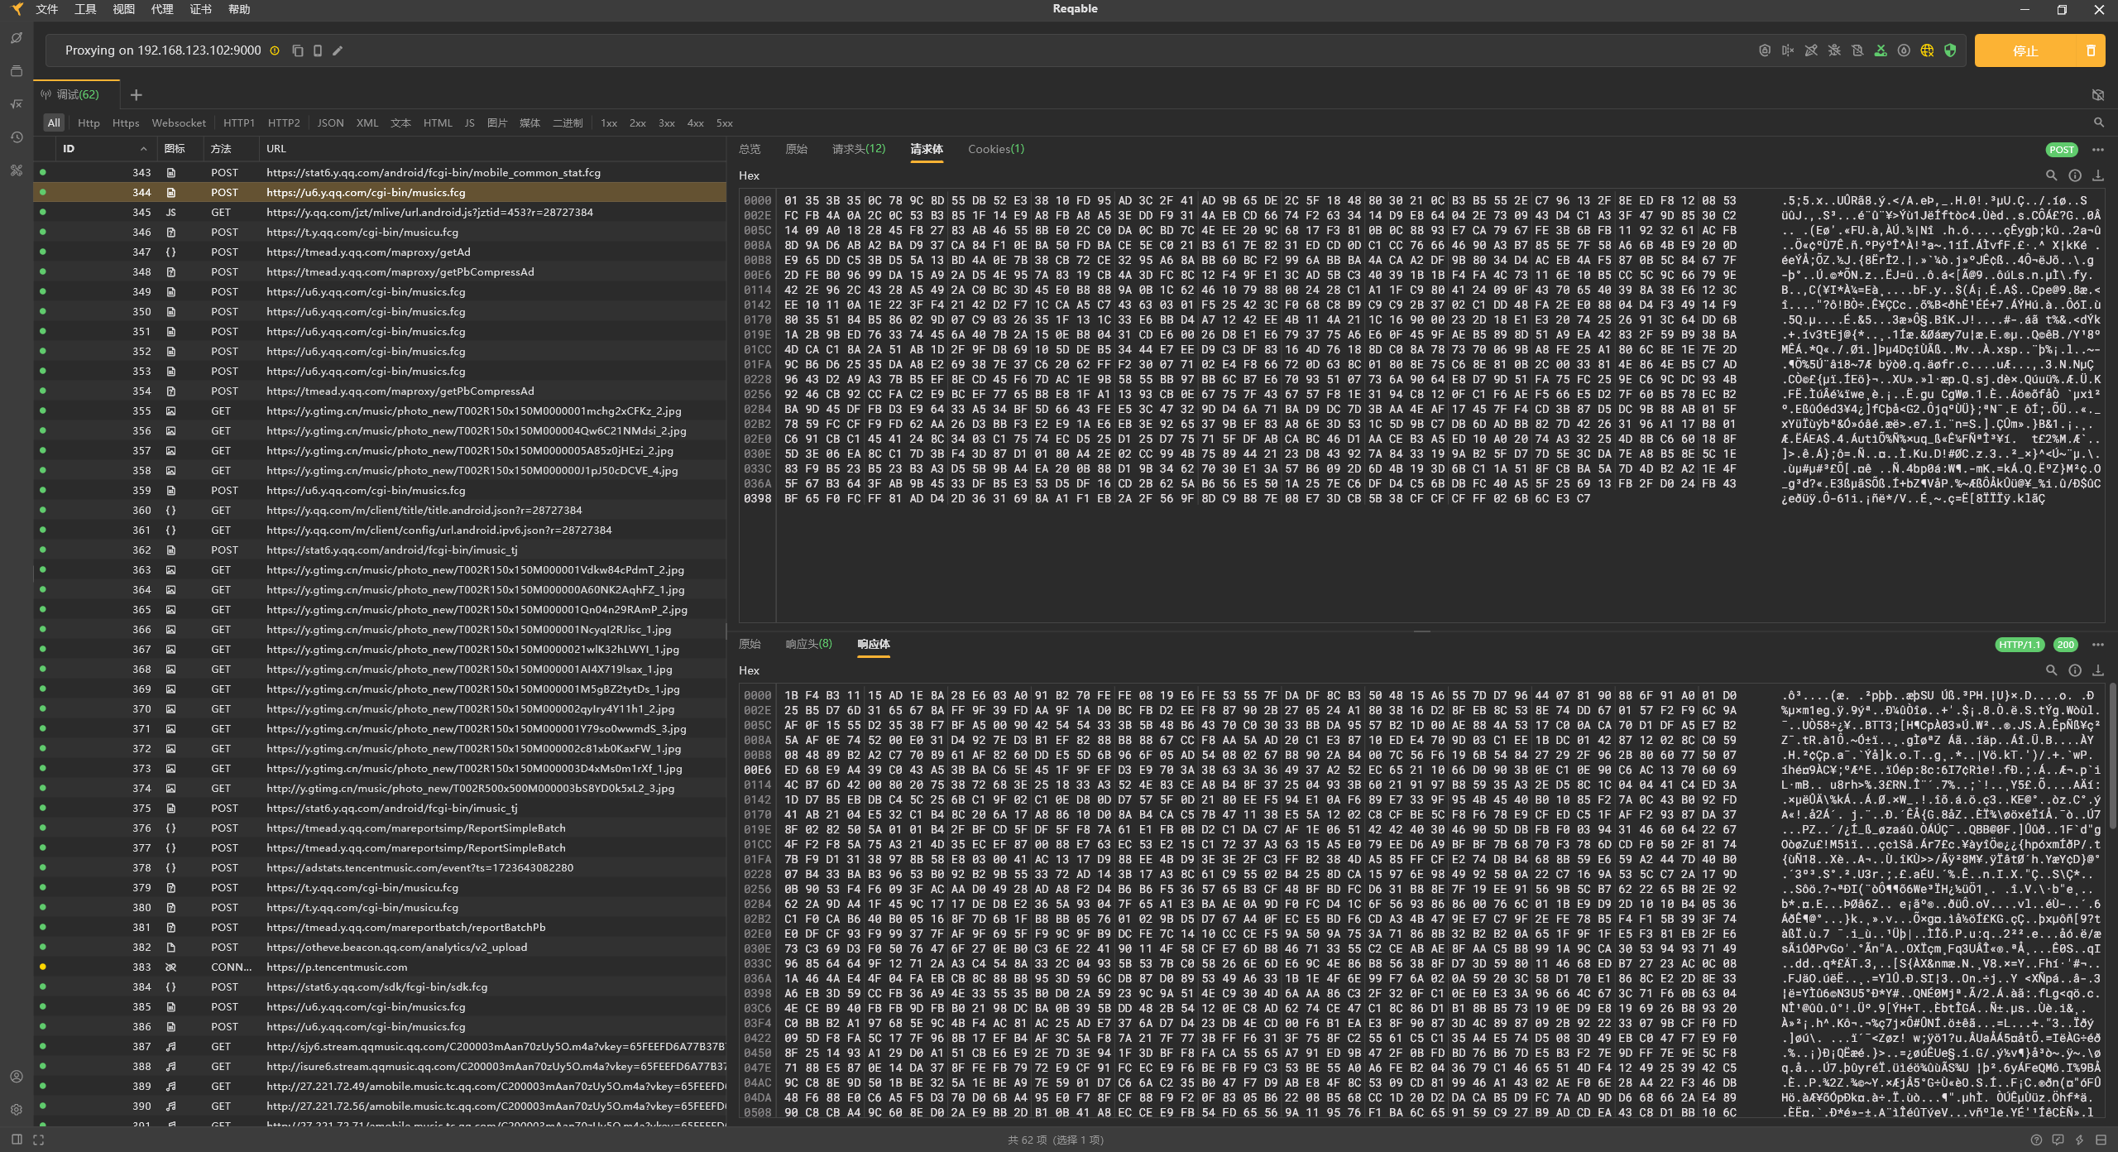Clear sessions with the trash icon
Screen dimensions: 2118x1152
2091,50
